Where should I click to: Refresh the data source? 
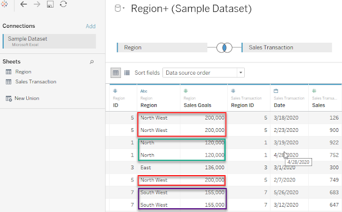(63, 4)
